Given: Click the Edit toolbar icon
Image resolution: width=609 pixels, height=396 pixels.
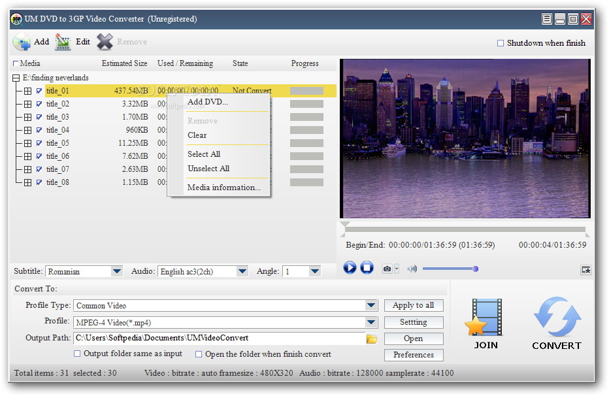Looking at the screenshot, I should [63, 42].
